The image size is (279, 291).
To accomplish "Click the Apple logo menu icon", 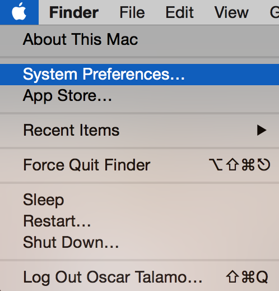I will (19, 12).
